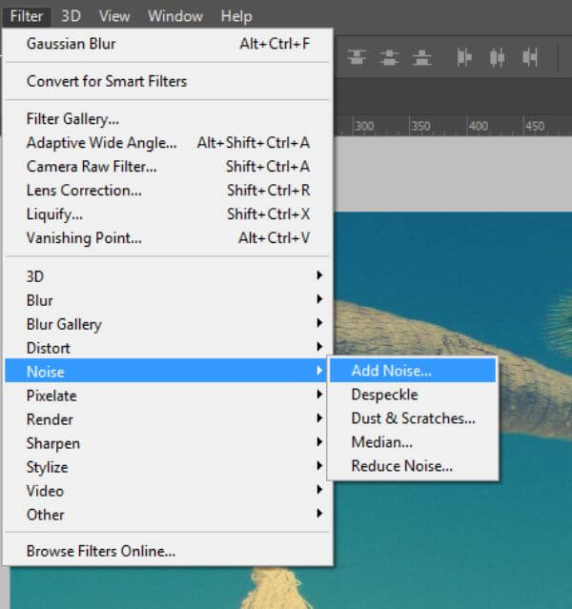Select Adaptive Wide Angle filter
This screenshot has height=609, width=572.
(x=168, y=143)
